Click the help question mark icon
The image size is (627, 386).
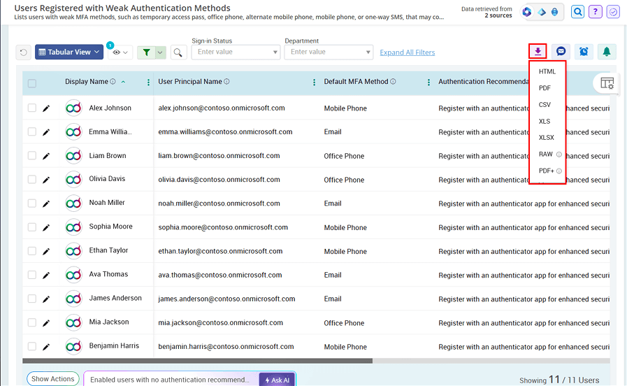[595, 12]
